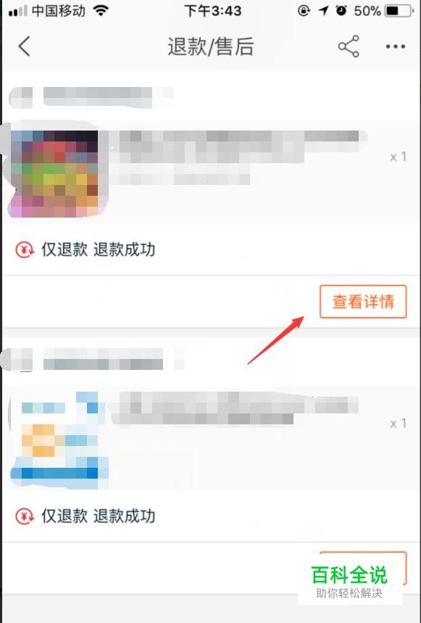Tap refund yen icon of first order
This screenshot has width=421, height=623.
coord(25,250)
